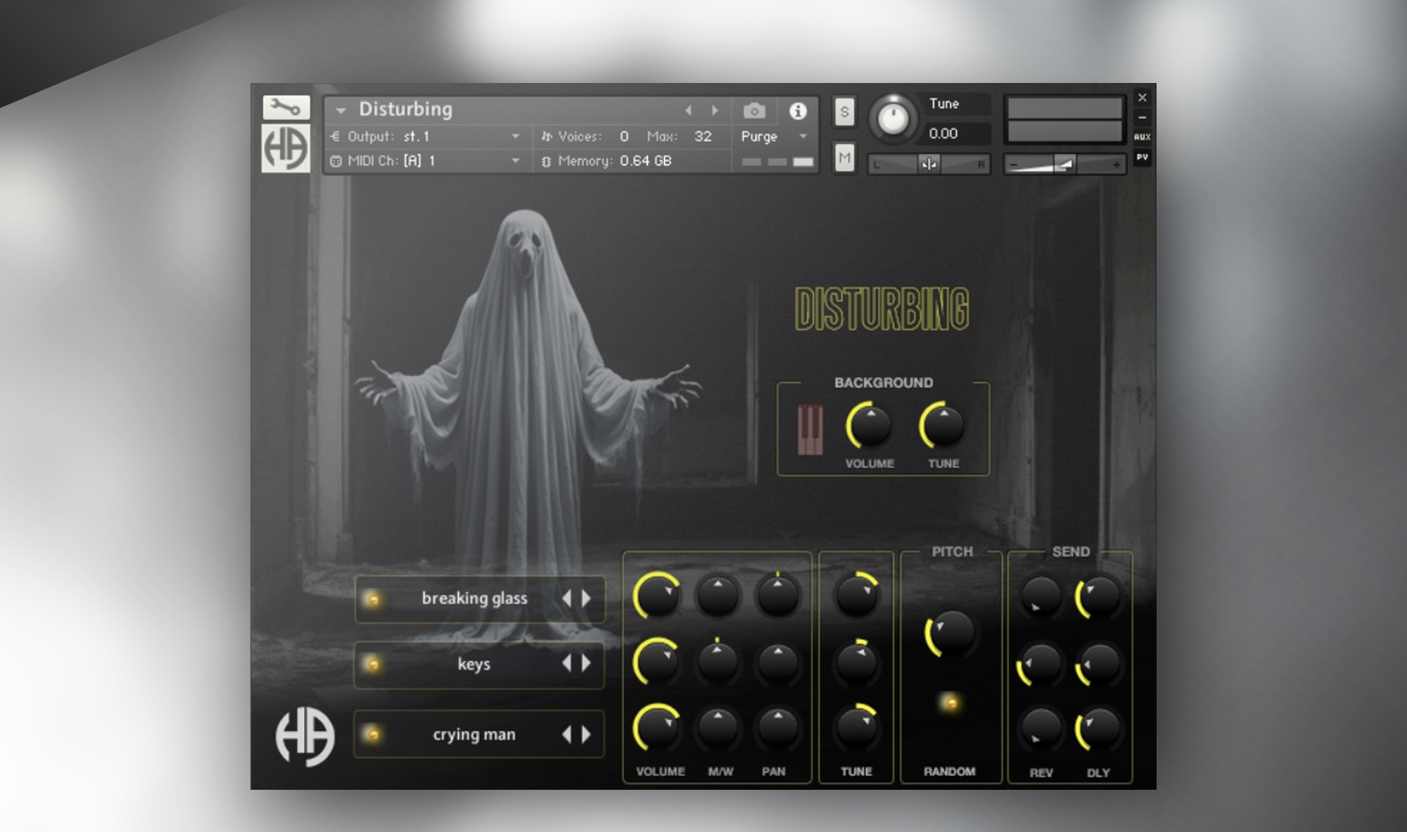Adjust the L/R pan slider in header
1407x832 pixels.
click(x=929, y=165)
